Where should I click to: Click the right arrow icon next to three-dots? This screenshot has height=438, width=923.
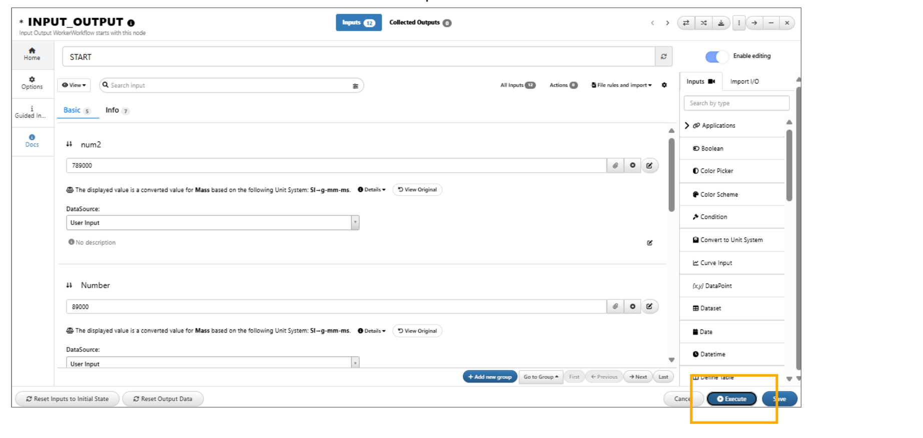point(754,23)
